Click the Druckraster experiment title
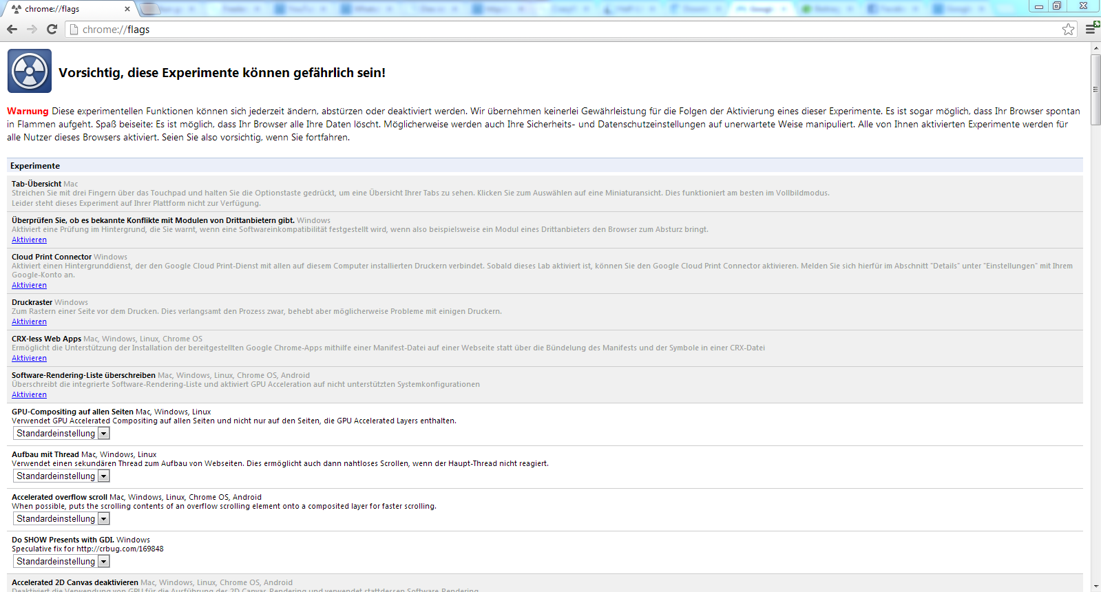The image size is (1101, 592). coord(32,302)
